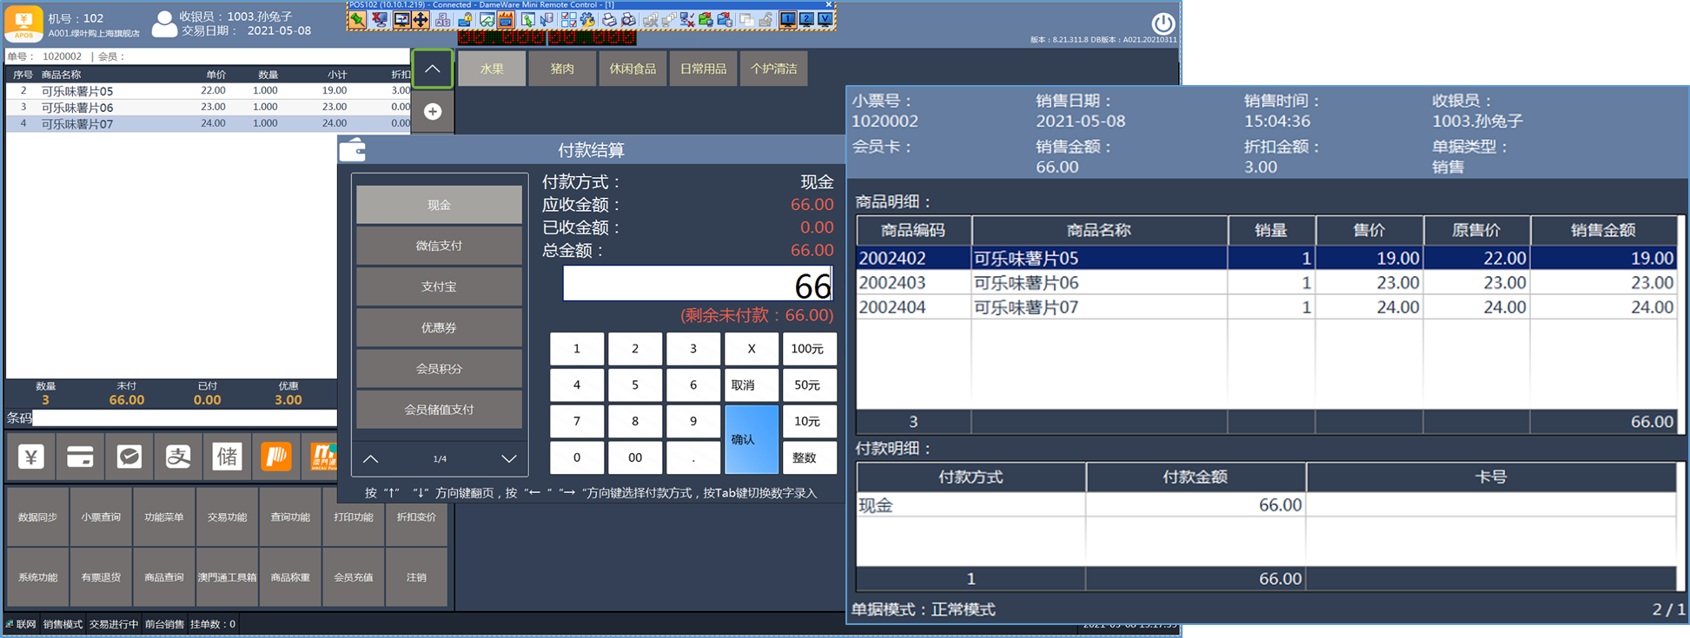Screen dimensions: 1690x638
Task: Select 会员储值支付 payment method
Action: pyautogui.click(x=439, y=409)
